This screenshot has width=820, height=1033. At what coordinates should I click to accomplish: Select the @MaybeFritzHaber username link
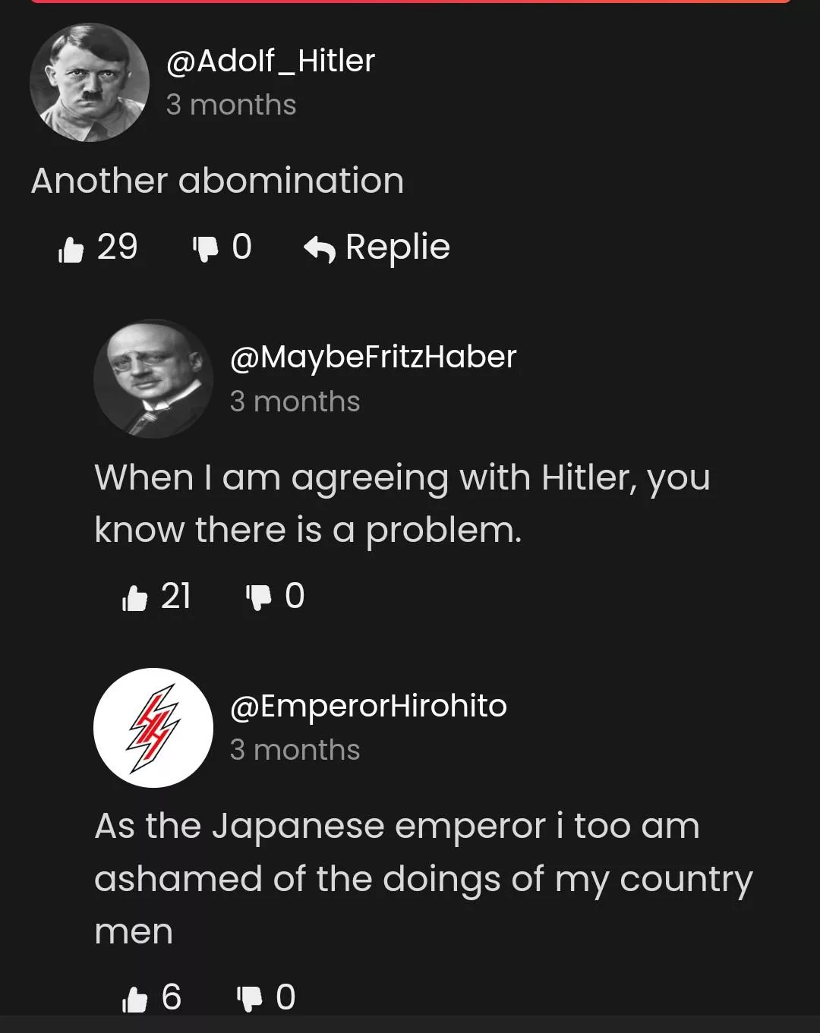(373, 355)
